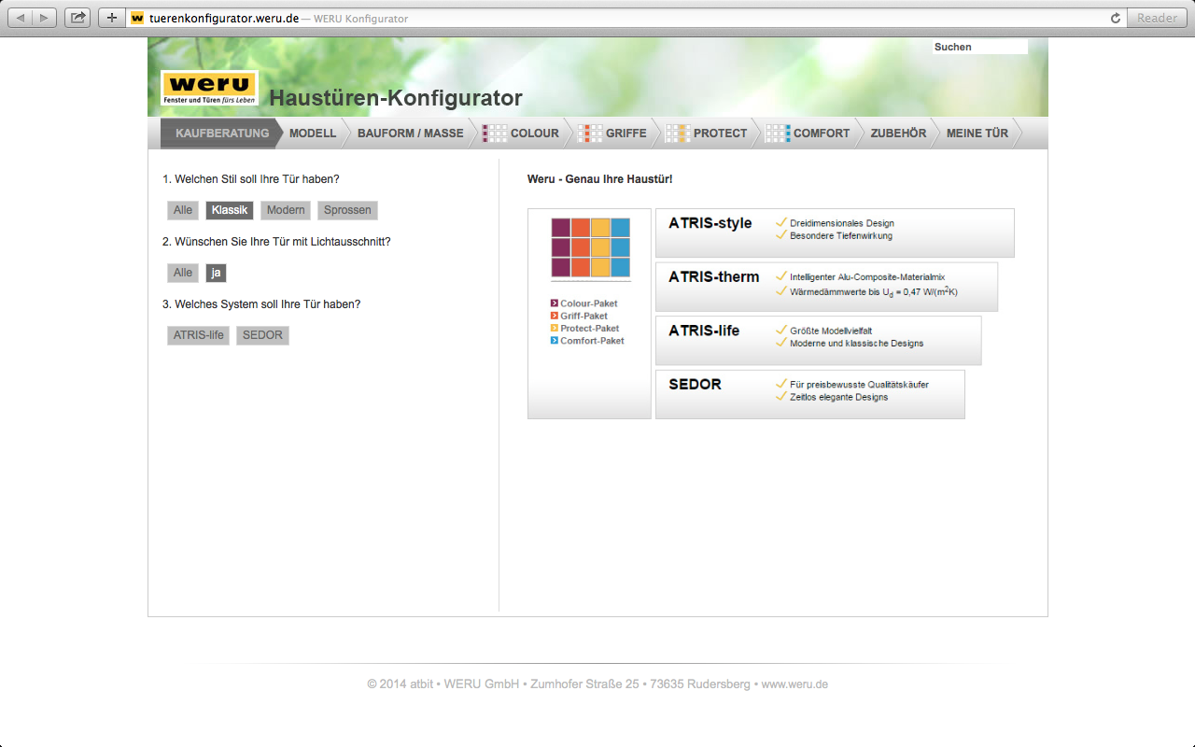Screen dimensions: 1195x747
Task: Open the Safari share button
Action: [77, 18]
